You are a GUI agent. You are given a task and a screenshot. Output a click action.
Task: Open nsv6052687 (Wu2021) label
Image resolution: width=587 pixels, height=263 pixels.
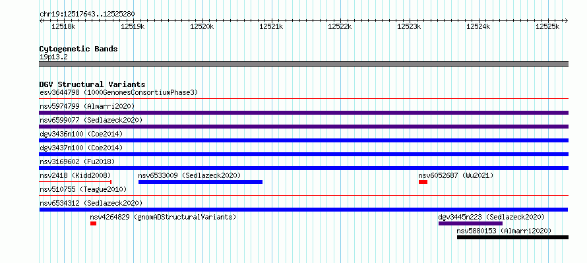[456, 175]
